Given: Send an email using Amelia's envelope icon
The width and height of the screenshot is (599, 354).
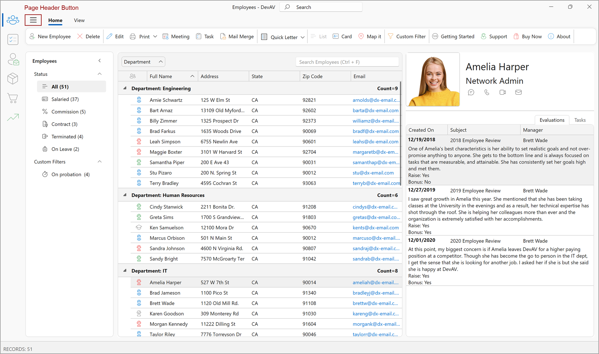Looking at the screenshot, I should 519,92.
